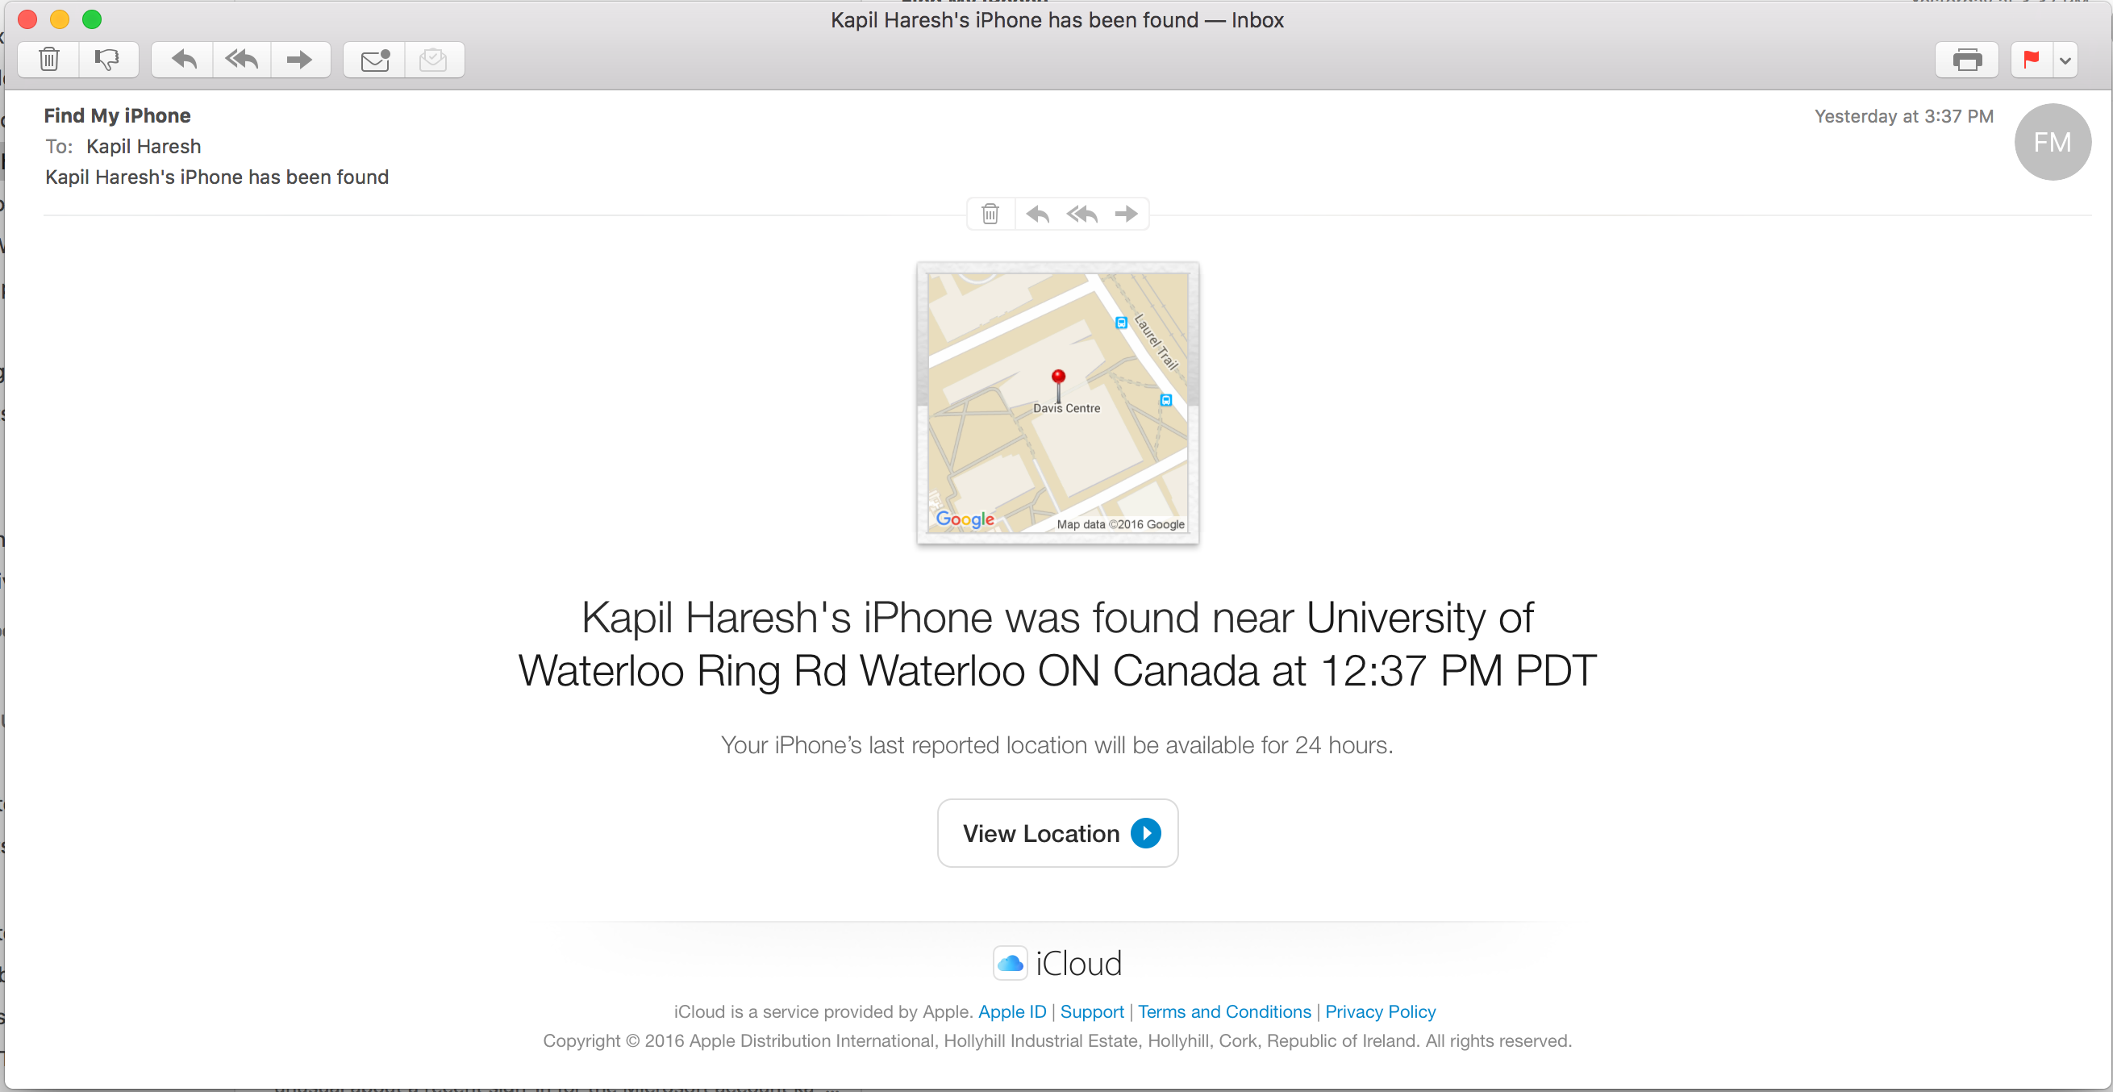Reply All from the top toolbar
This screenshot has width=2113, height=1092.
tap(242, 60)
